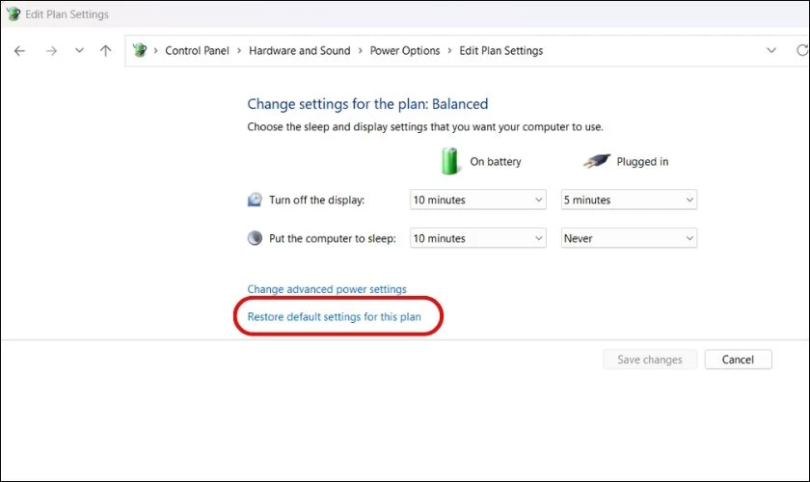The height and width of the screenshot is (482, 810).
Task: Click the title bar window icon
Action: pyautogui.click(x=13, y=13)
